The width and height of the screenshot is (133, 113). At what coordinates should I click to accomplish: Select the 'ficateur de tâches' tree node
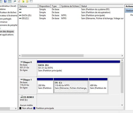click(8, 12)
